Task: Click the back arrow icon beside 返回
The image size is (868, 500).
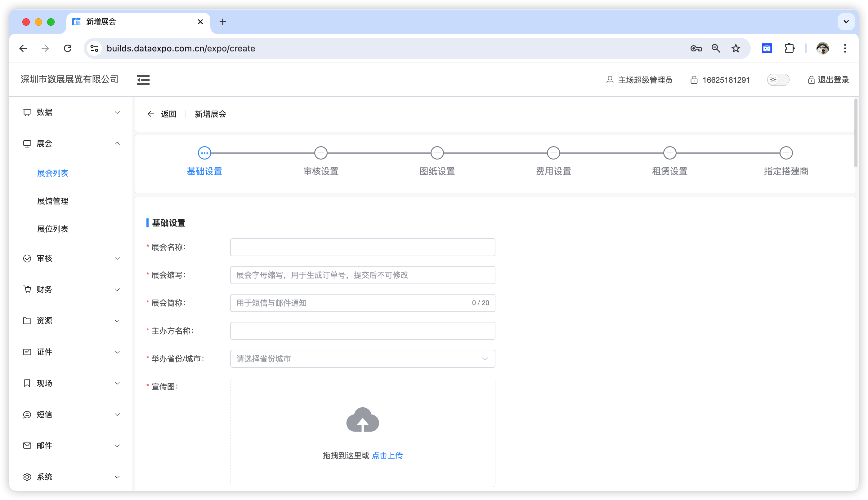Action: [x=151, y=114]
